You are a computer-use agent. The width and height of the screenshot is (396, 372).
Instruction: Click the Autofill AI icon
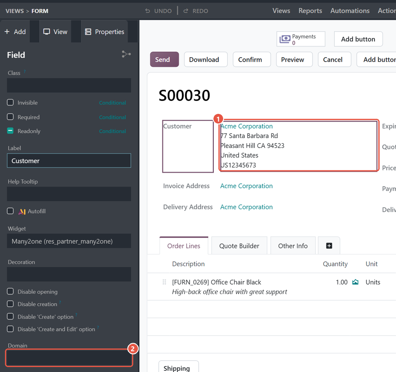[x=22, y=211]
